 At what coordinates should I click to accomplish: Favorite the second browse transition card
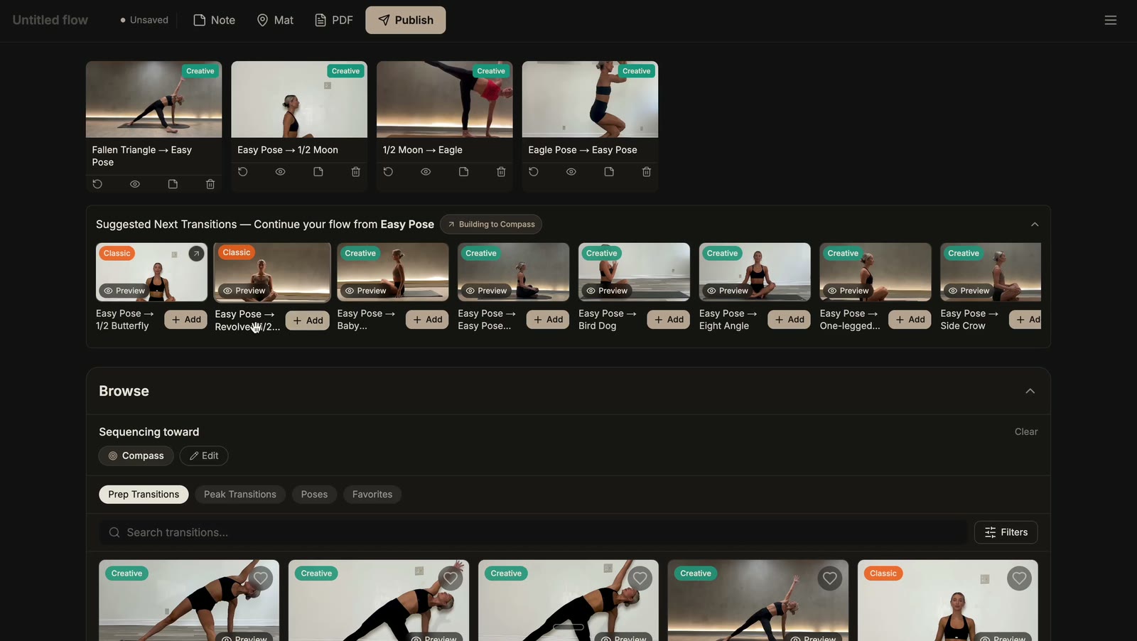[x=451, y=578]
